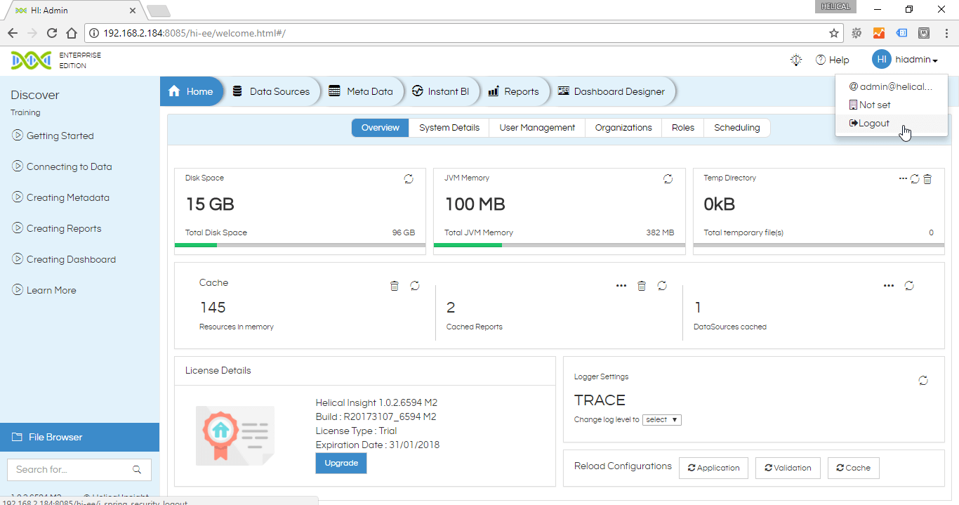This screenshot has width=959, height=505.
Task: Open the Chrome menu with three dots
Action: (x=946, y=33)
